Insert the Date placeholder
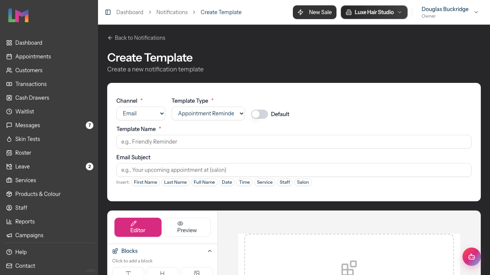This screenshot has height=275, width=490. tap(227, 182)
